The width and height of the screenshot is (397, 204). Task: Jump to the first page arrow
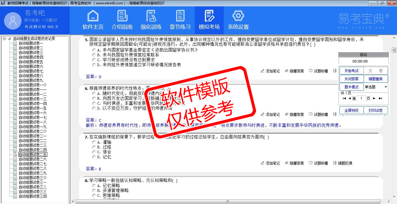point(344,99)
